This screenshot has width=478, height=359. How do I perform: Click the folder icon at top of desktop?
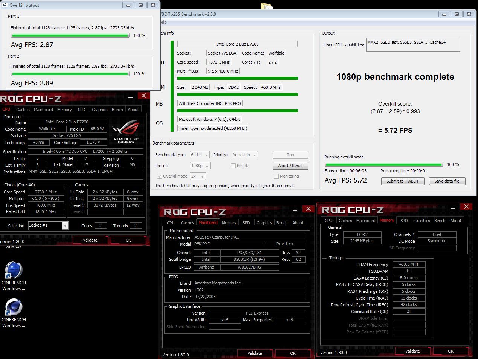tap(267, 6)
